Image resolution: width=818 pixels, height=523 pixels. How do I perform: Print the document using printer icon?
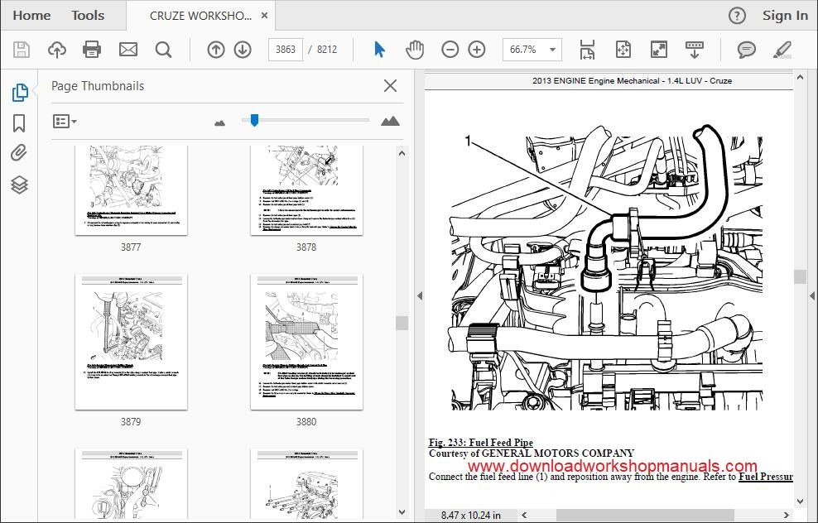tap(92, 50)
